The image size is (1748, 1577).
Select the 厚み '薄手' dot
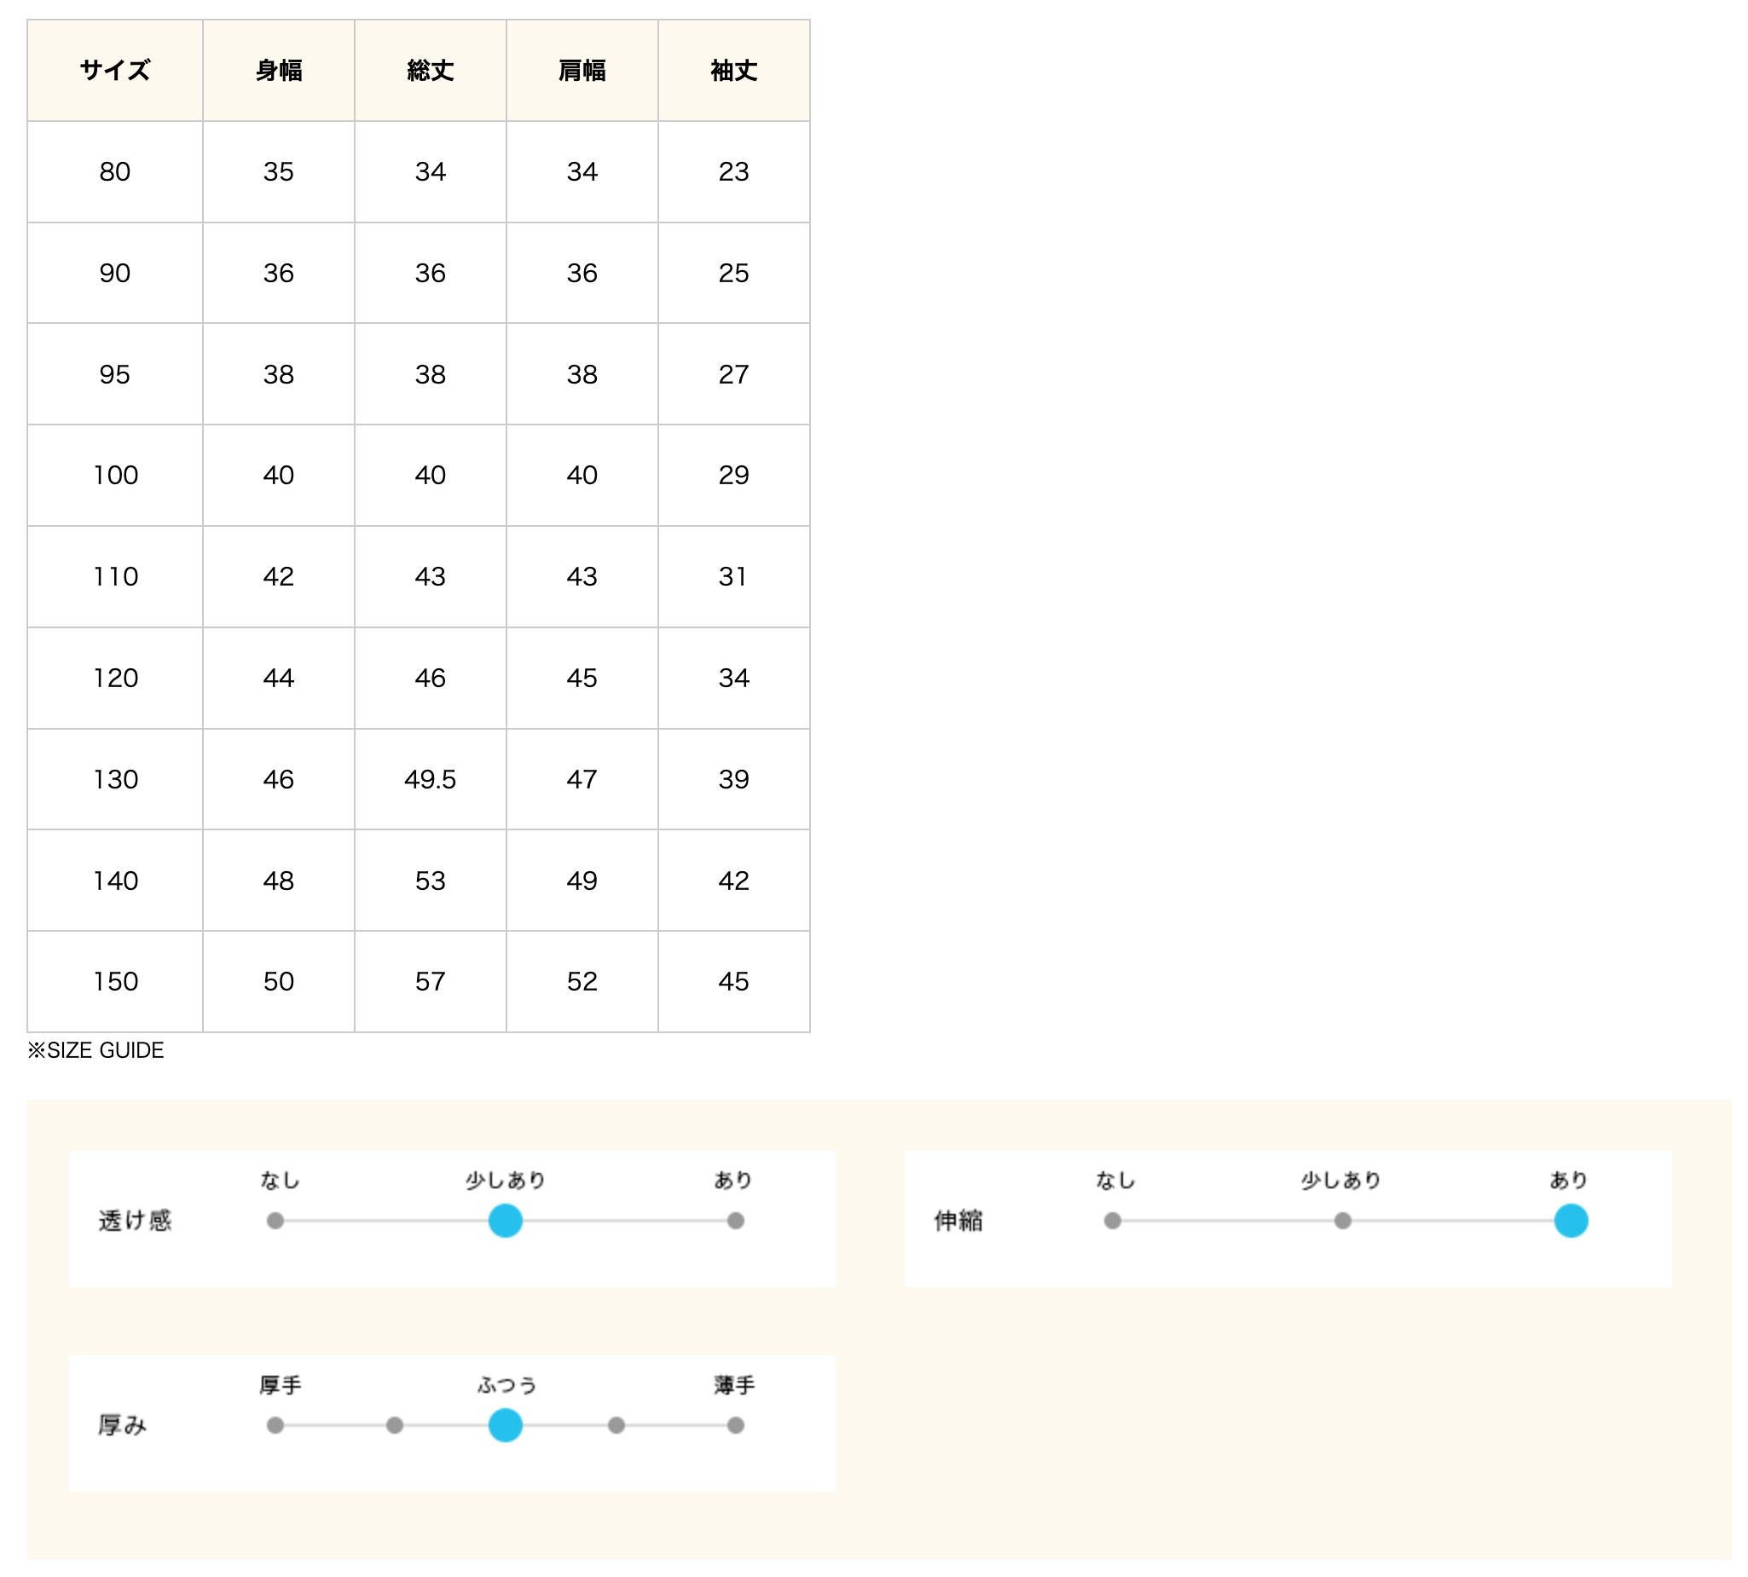736,1425
